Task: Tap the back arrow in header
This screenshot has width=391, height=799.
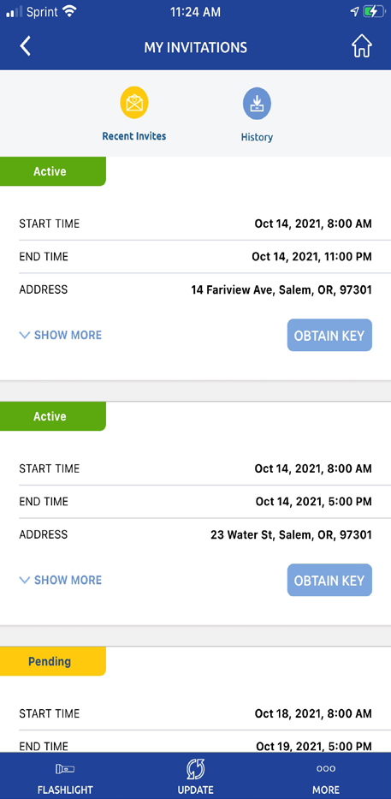Action: [x=26, y=46]
